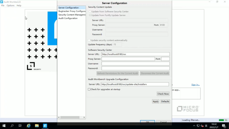Screen dimensions: 229x129
Task: Click Upgrade Configuration Server URL field
Action: (135, 84)
